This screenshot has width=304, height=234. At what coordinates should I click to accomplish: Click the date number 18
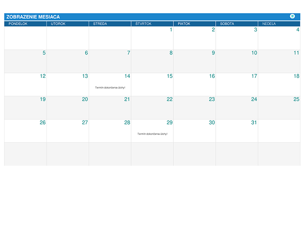tap(296, 76)
